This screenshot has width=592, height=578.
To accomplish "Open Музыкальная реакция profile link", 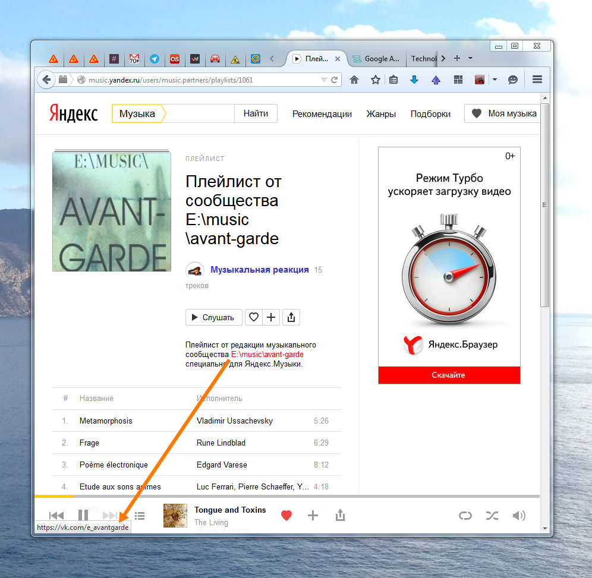I will (259, 270).
